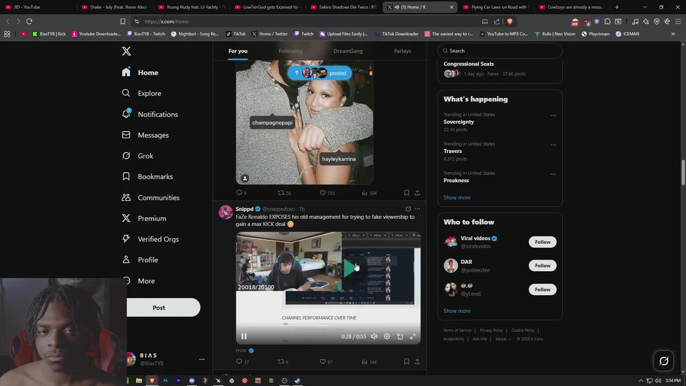Follow Viral videos account
The height and width of the screenshot is (386, 686).
point(542,242)
